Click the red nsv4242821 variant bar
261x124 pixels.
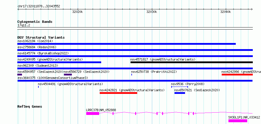pyautogui.click(x=118, y=93)
